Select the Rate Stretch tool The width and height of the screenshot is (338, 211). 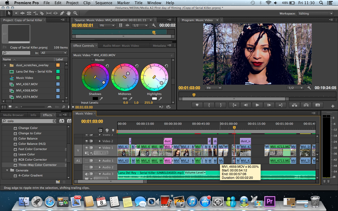click(36, 13)
